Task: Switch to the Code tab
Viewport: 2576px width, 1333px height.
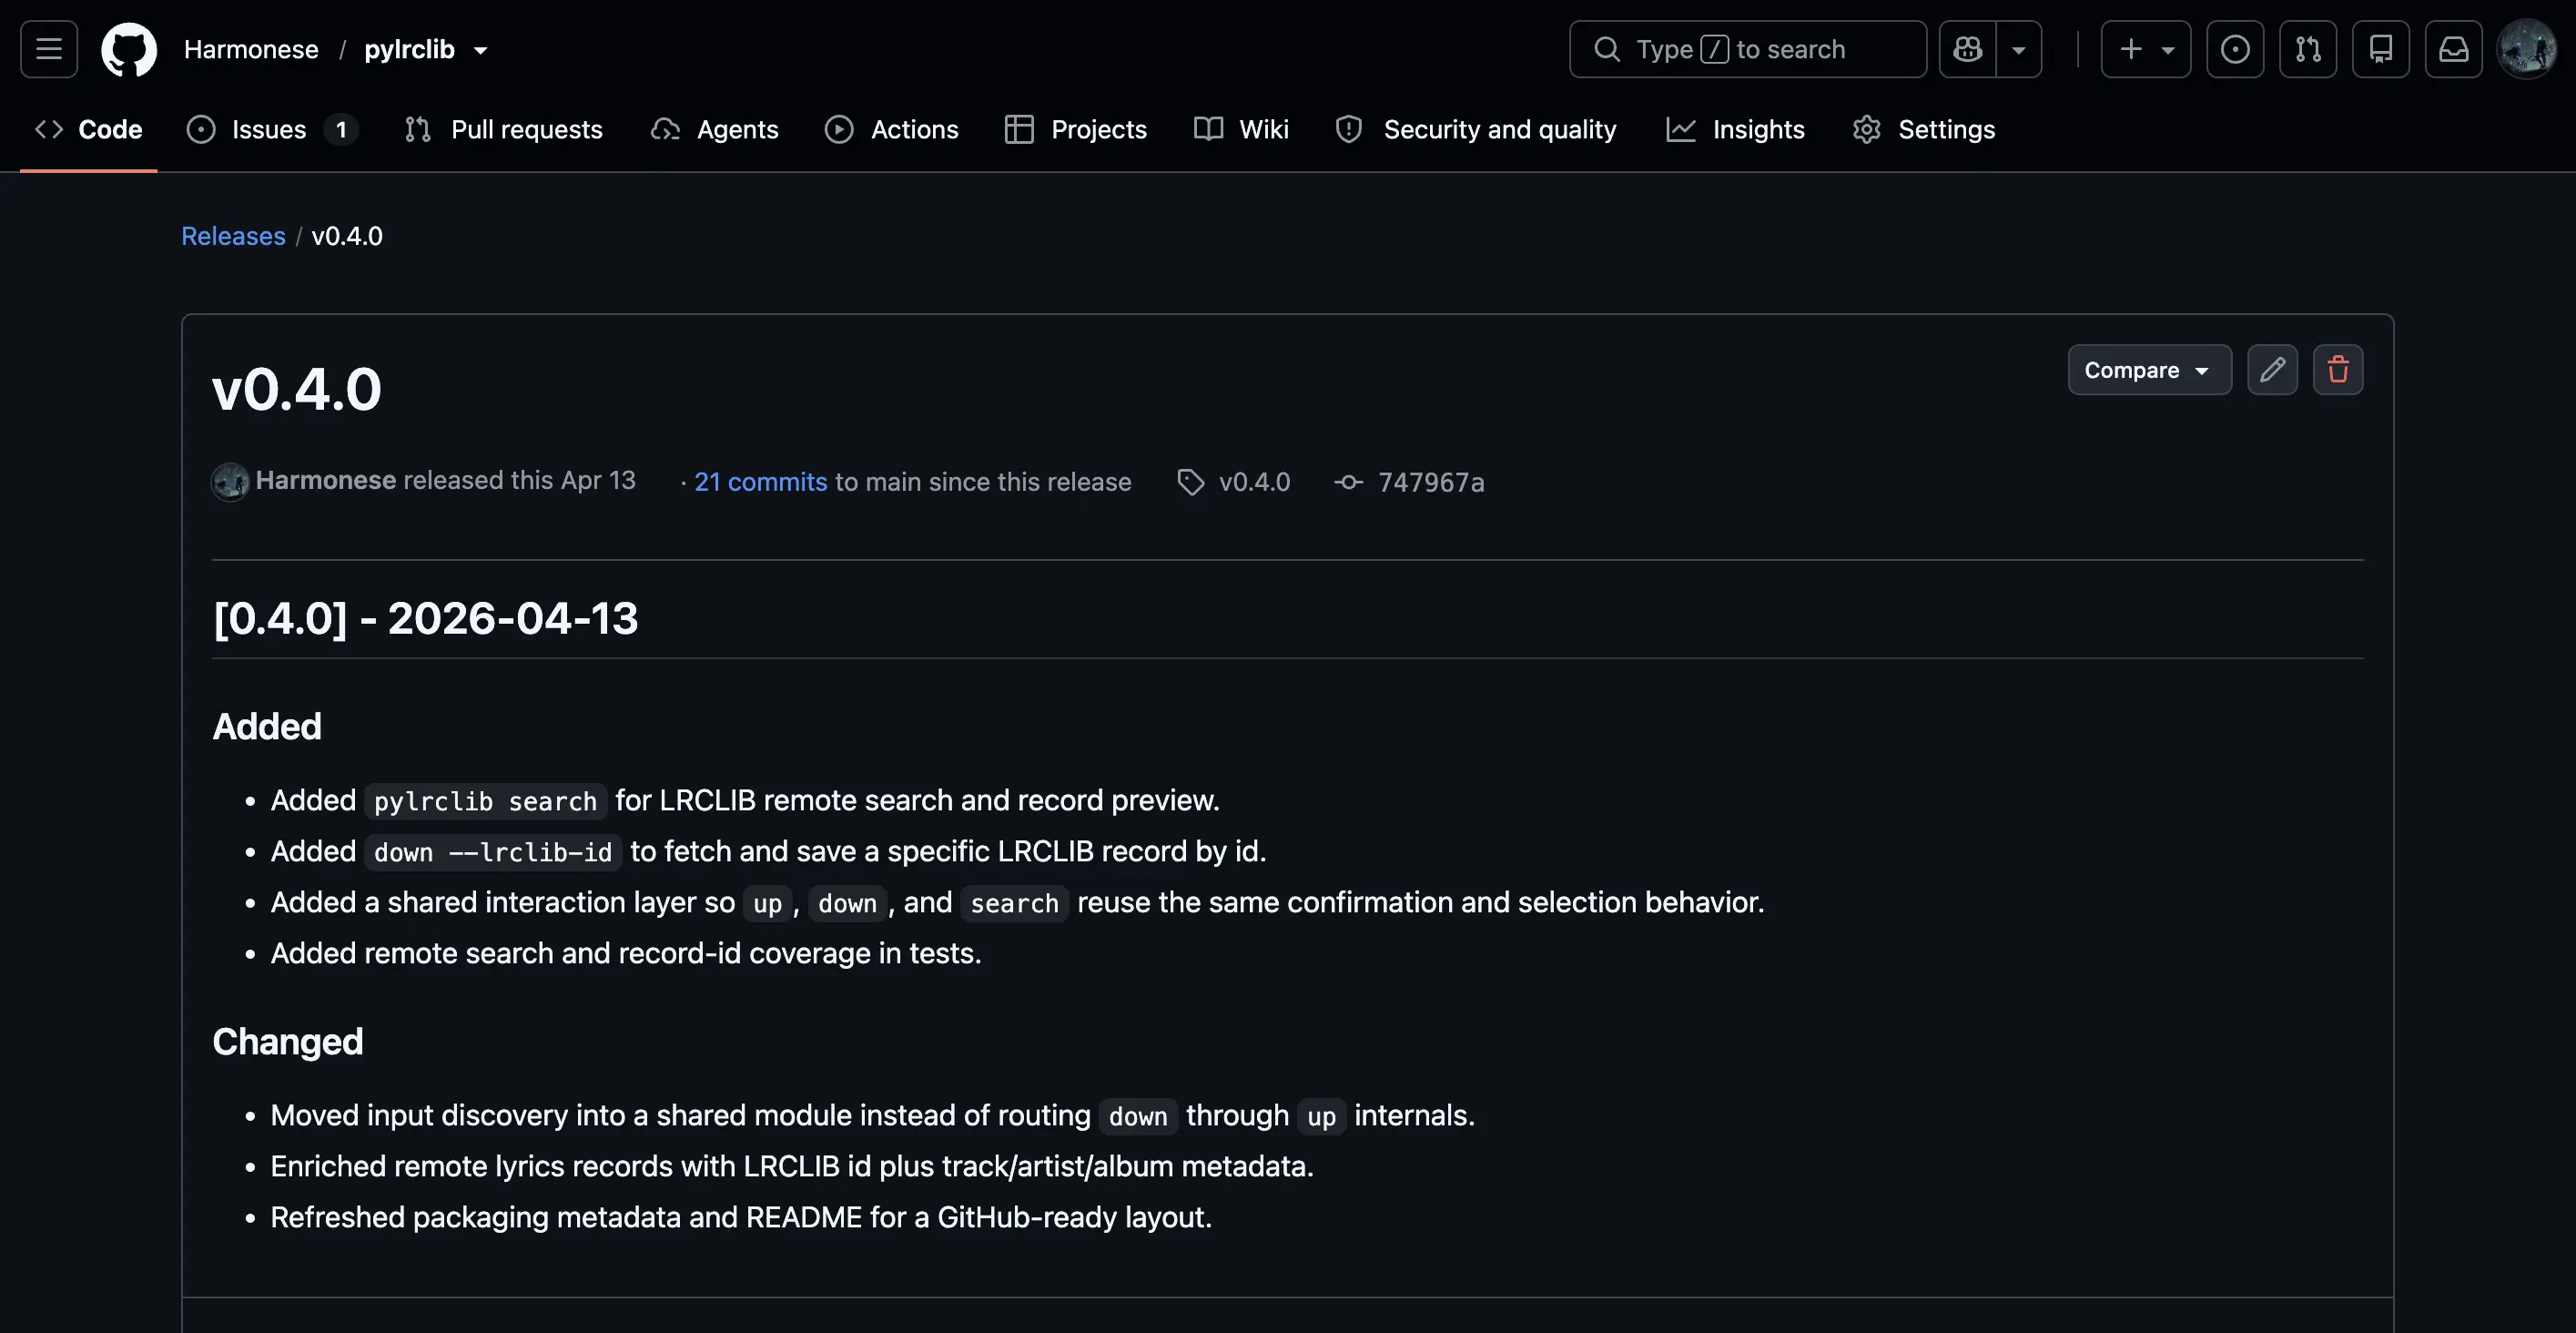Action: pyautogui.click(x=89, y=129)
